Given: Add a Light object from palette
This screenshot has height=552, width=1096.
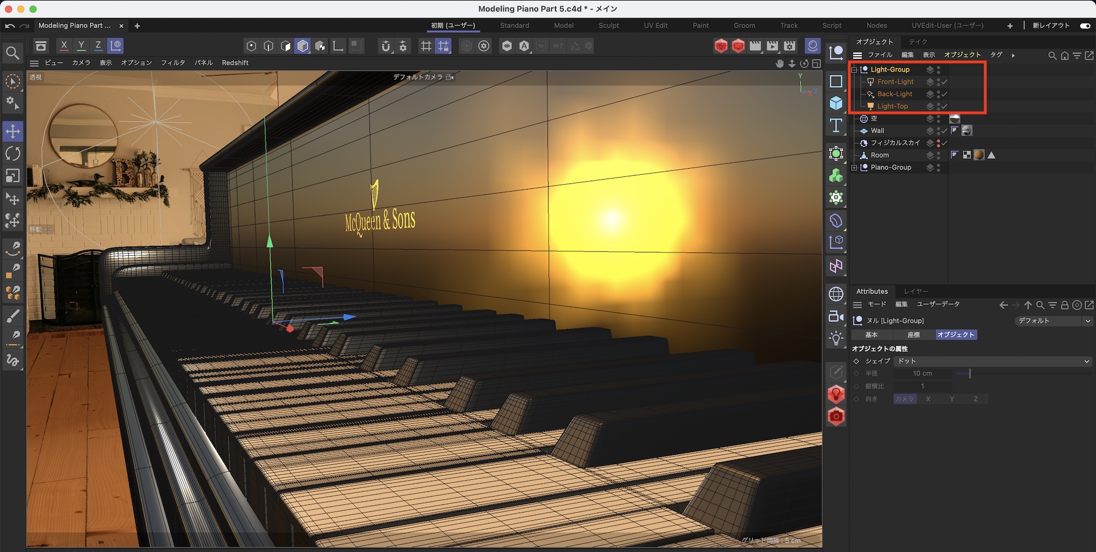Looking at the screenshot, I should [x=836, y=338].
